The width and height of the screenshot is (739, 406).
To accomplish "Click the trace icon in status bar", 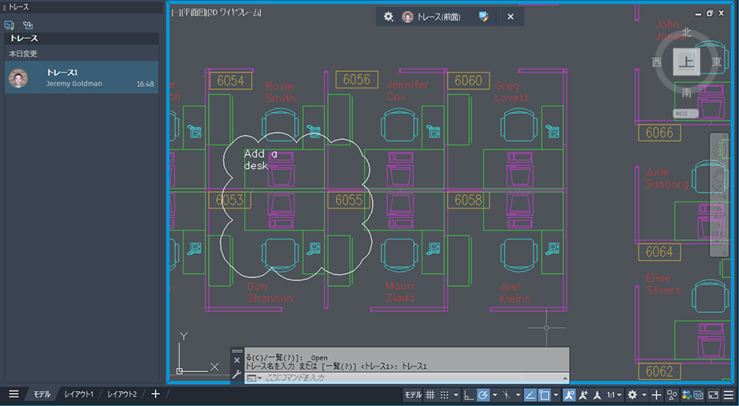I will pos(699,395).
